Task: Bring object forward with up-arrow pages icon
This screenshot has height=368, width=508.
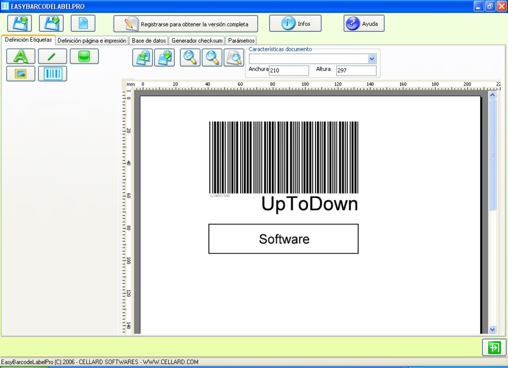Action: pyautogui.click(x=143, y=57)
